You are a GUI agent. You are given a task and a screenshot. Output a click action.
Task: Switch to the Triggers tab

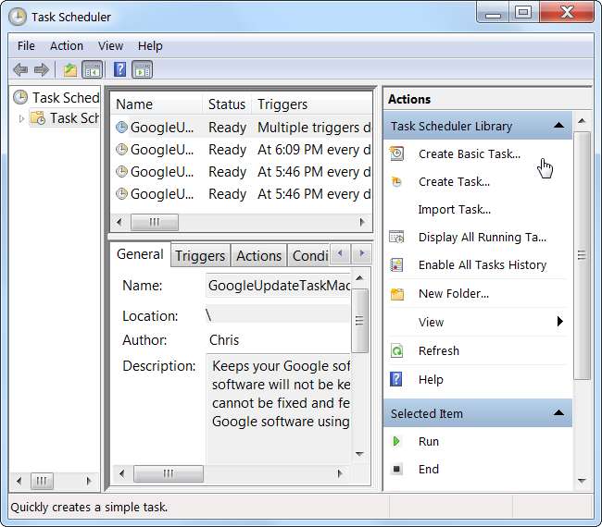[x=200, y=256]
